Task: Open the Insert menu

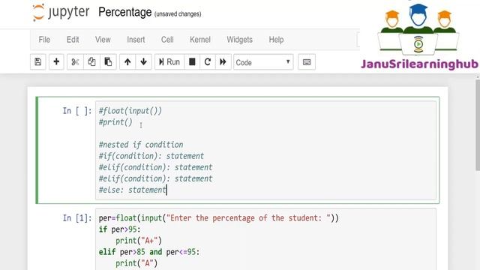Action: [x=136, y=40]
